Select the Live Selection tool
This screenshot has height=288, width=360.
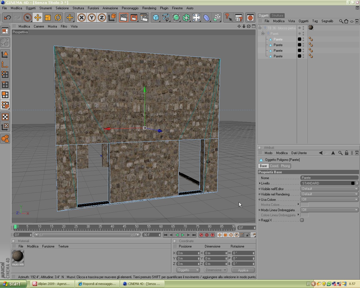tap(28, 18)
